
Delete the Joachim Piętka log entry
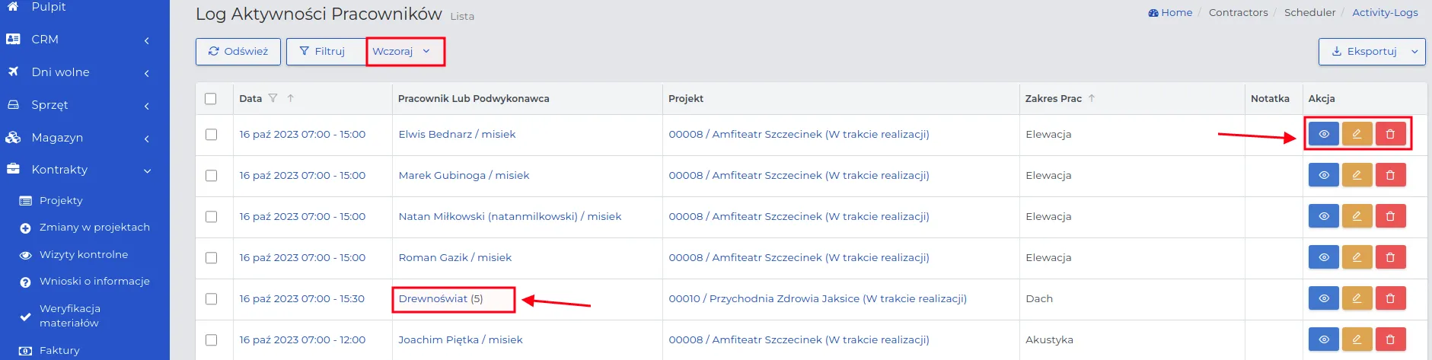[x=1390, y=339]
